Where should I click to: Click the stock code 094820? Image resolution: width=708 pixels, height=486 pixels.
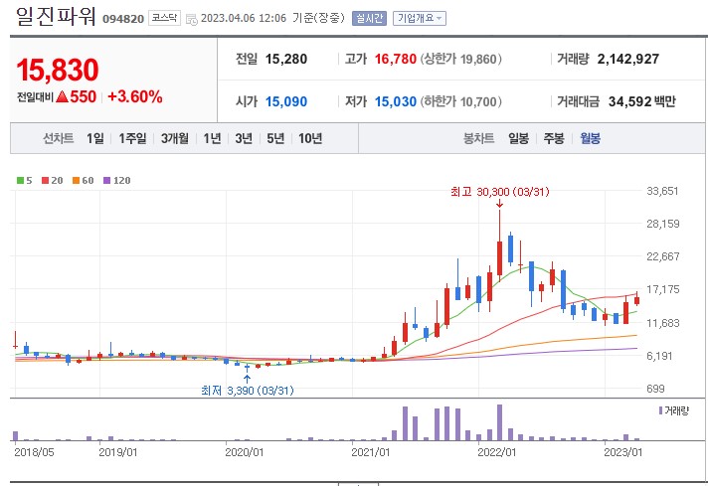pyautogui.click(x=123, y=19)
